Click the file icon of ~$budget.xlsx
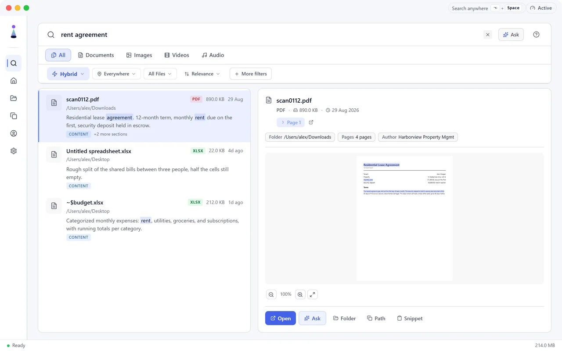 (54, 206)
